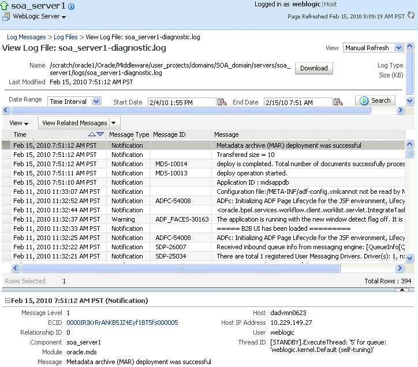Viewport: 418px width, 367px height.
Task: Restore details pane via splitter arrow
Action: coord(402,290)
